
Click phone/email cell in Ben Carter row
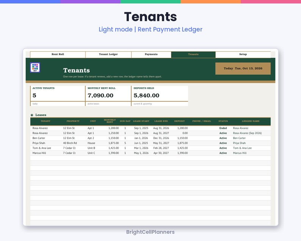pos(202,138)
